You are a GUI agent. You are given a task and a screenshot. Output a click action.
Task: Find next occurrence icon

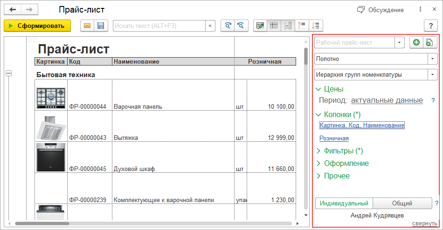pyautogui.click(x=228, y=26)
